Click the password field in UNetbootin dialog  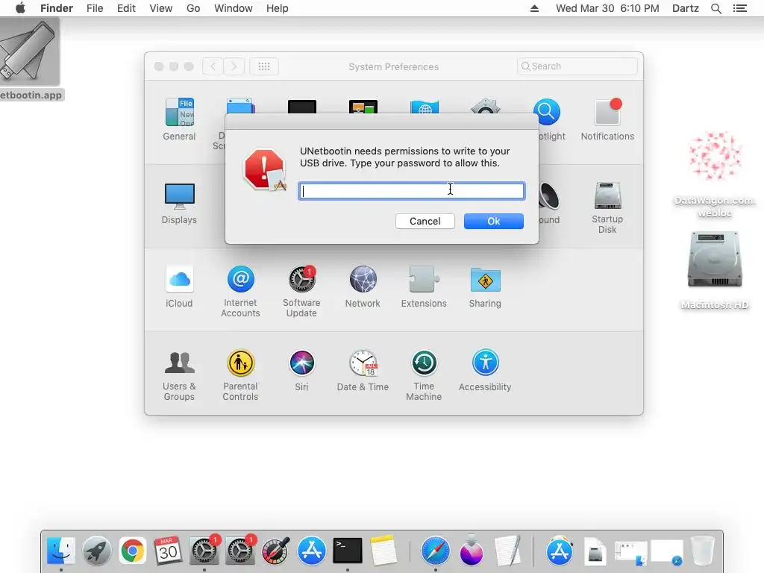[412, 191]
